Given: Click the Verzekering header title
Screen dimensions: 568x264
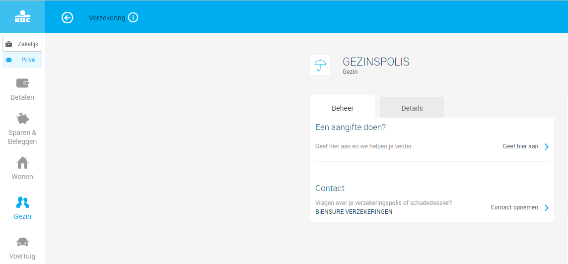Looking at the screenshot, I should pyautogui.click(x=107, y=18).
